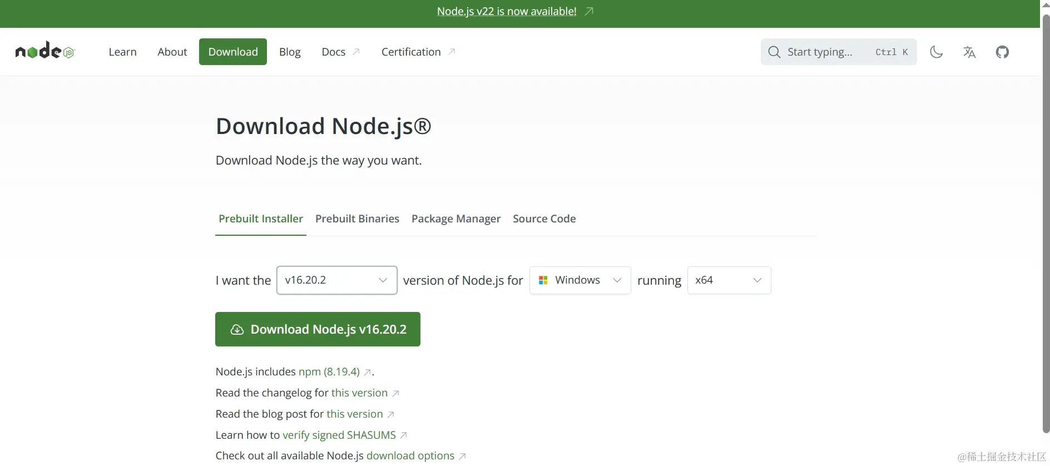The image size is (1050, 466).
Task: Open the Blog page
Action: point(290,52)
